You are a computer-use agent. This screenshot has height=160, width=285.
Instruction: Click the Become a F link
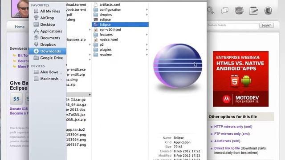19,113
